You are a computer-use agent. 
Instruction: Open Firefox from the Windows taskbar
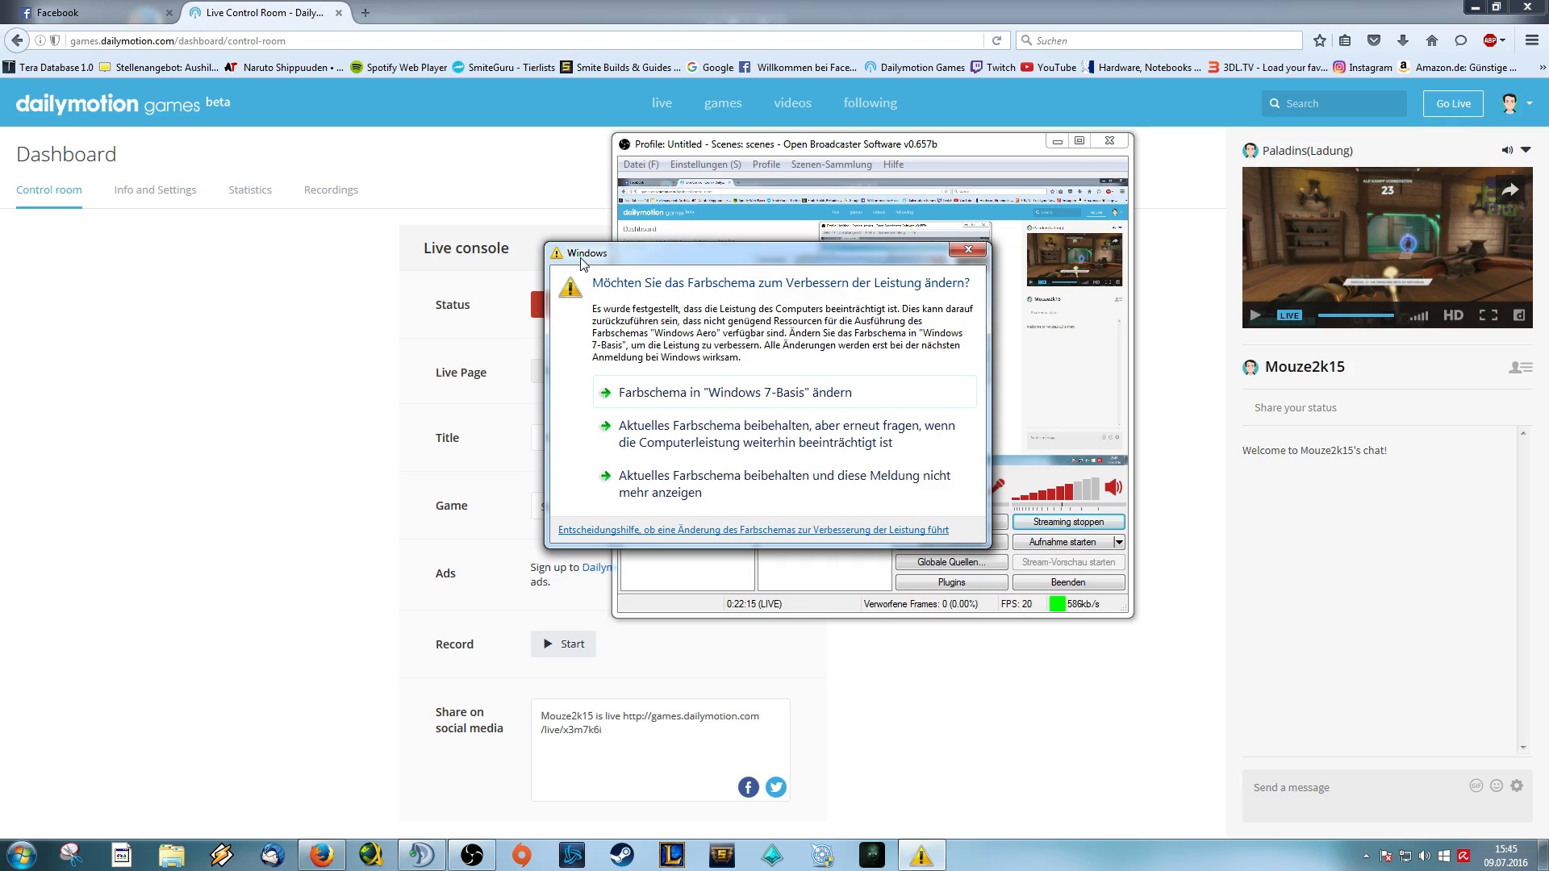pos(321,855)
